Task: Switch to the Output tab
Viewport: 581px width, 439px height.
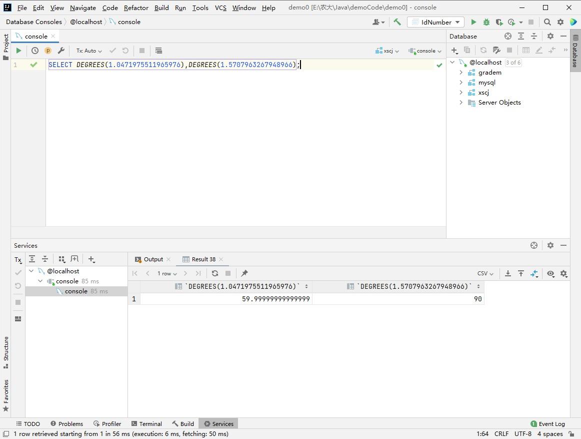Action: pyautogui.click(x=153, y=259)
